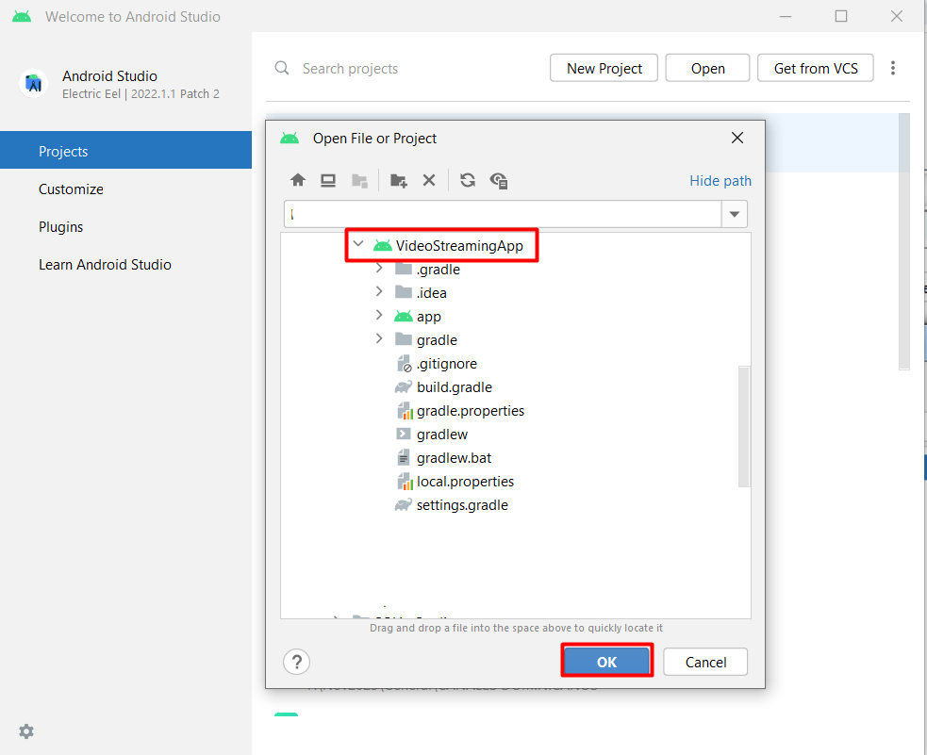
Task: Create a new directory icon
Action: click(x=399, y=180)
